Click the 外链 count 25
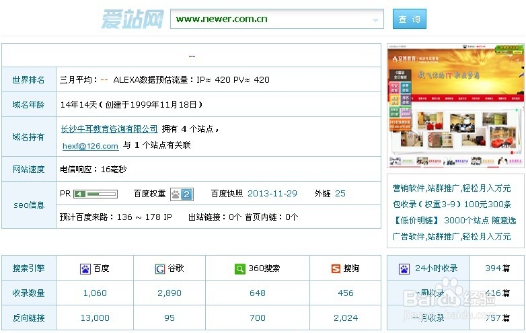This screenshot has width=526, height=333. click(x=340, y=194)
